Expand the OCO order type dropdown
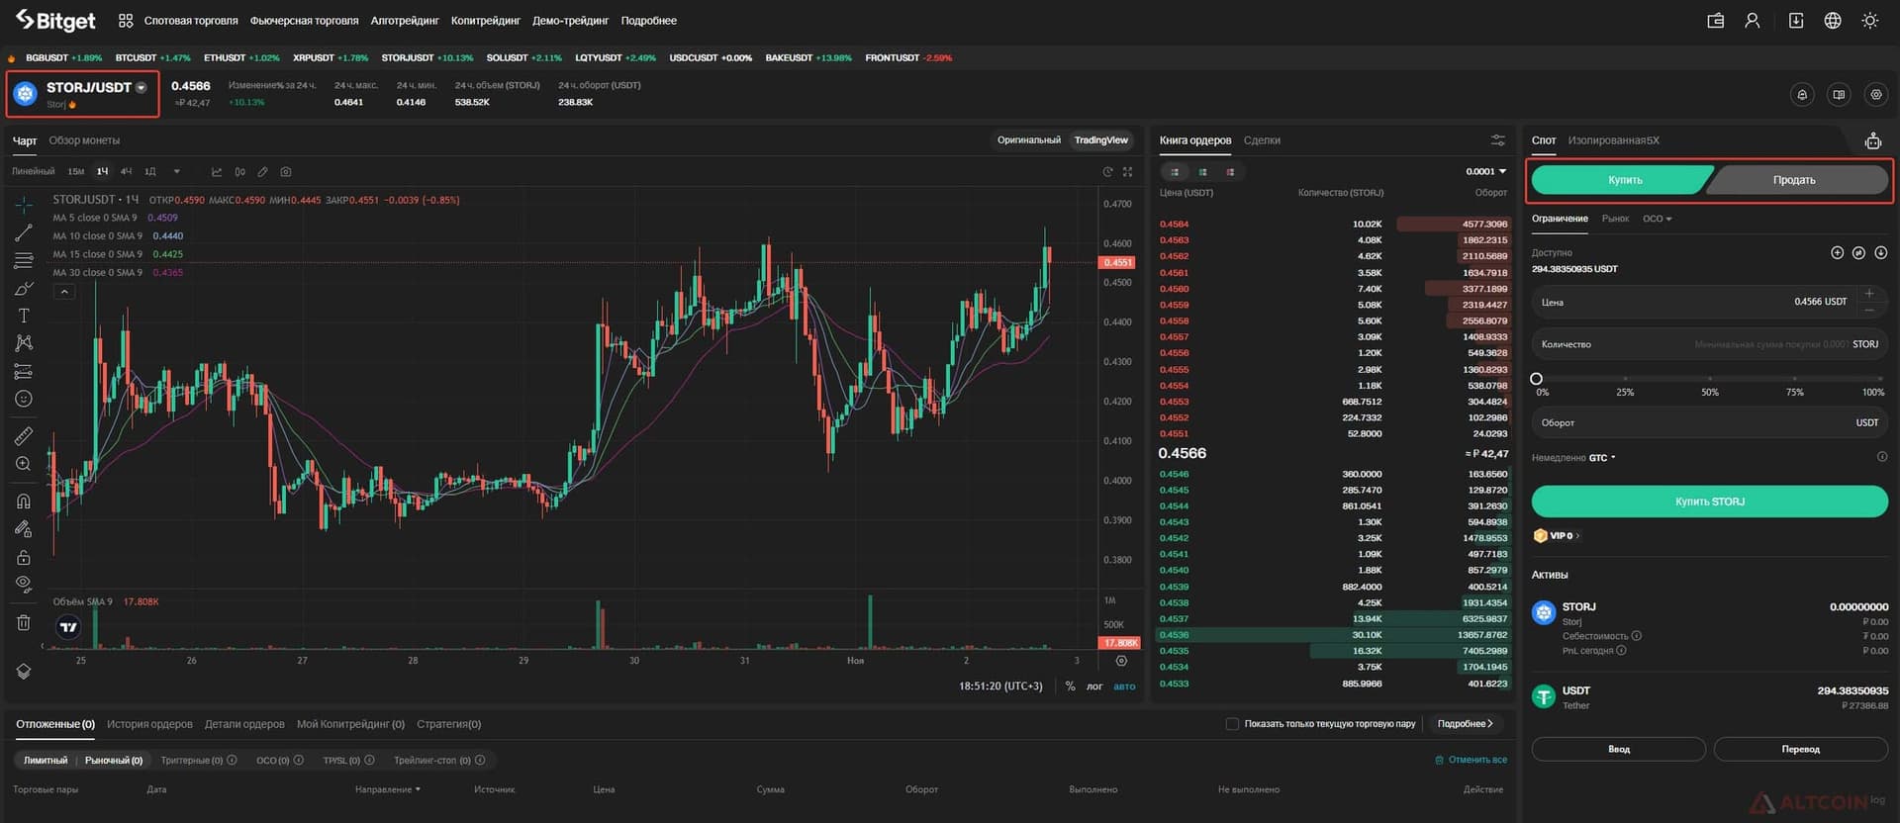 click(1657, 220)
